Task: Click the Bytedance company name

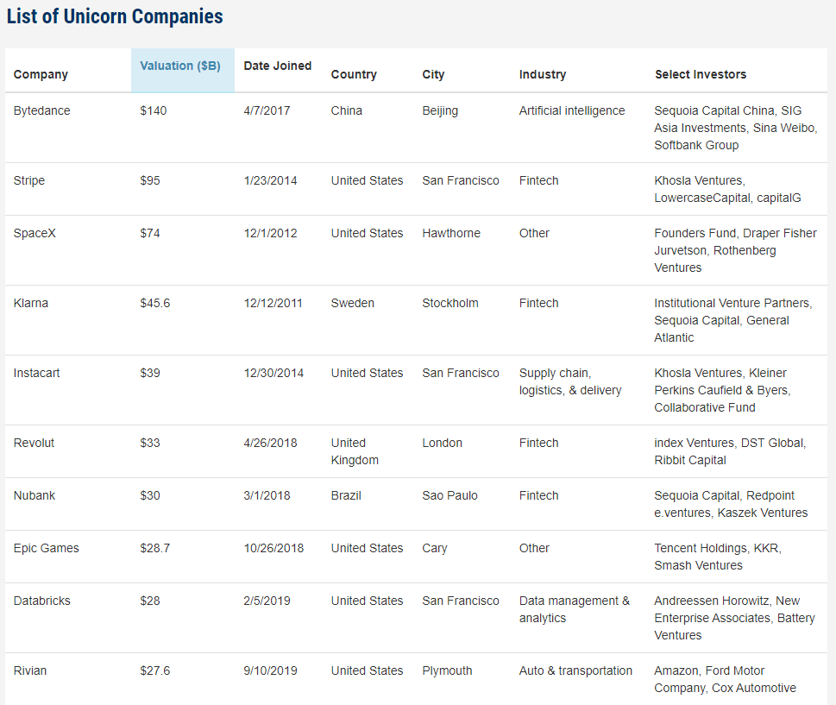Action: (42, 110)
